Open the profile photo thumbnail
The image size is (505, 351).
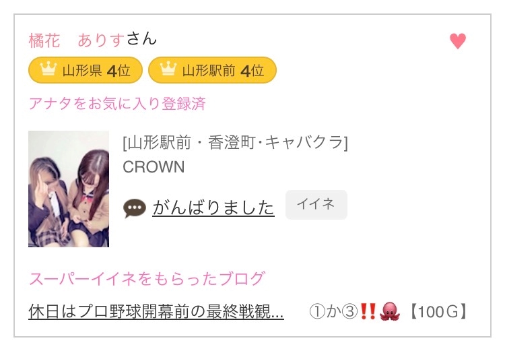[x=69, y=189]
